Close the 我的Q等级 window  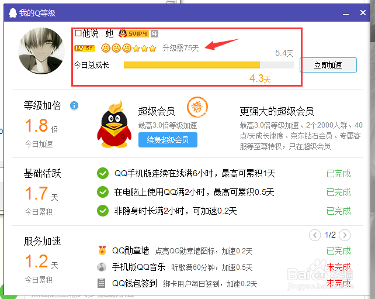tap(363, 12)
